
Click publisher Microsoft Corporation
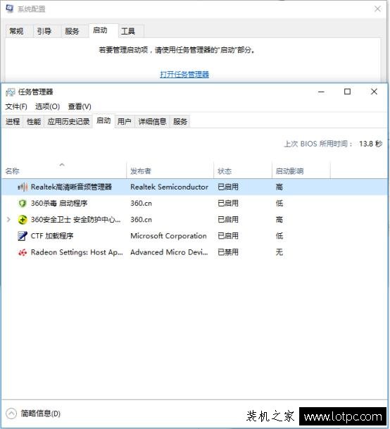pyautogui.click(x=168, y=236)
